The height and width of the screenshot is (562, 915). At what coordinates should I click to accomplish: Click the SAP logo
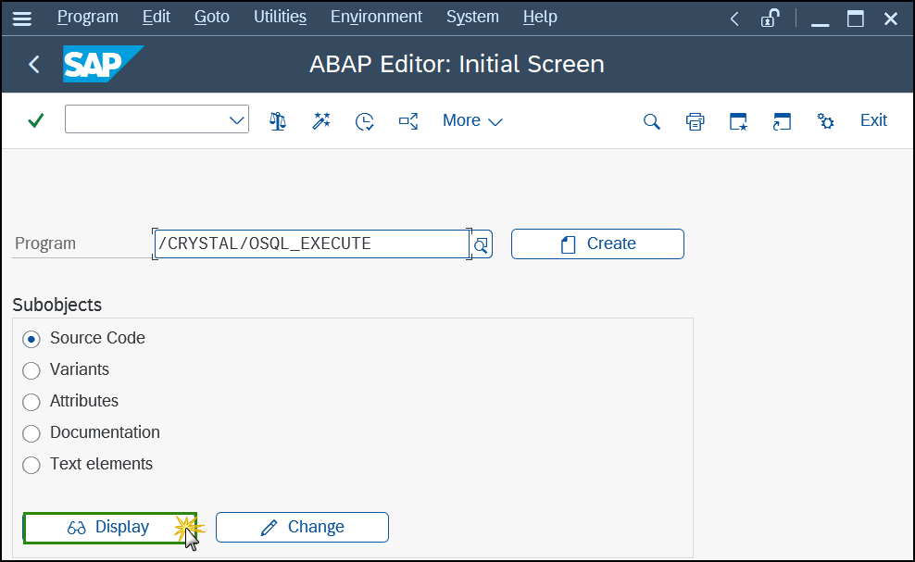point(104,64)
